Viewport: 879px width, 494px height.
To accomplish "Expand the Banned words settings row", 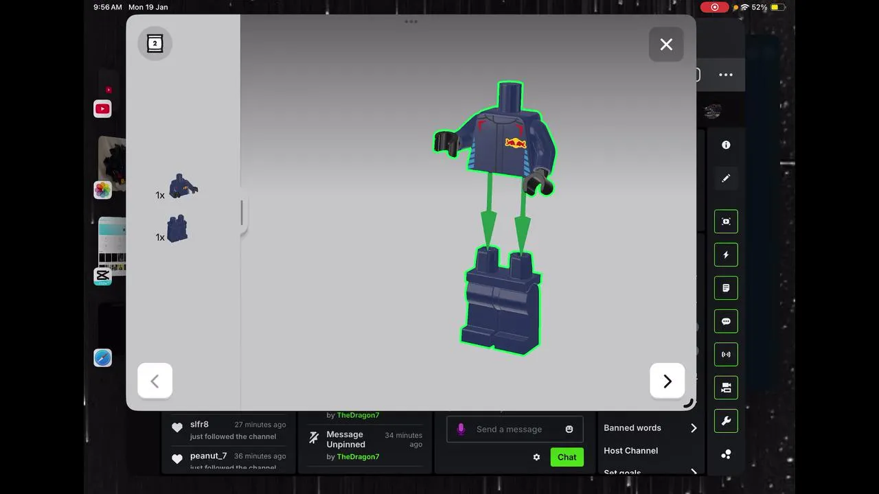I will point(650,427).
